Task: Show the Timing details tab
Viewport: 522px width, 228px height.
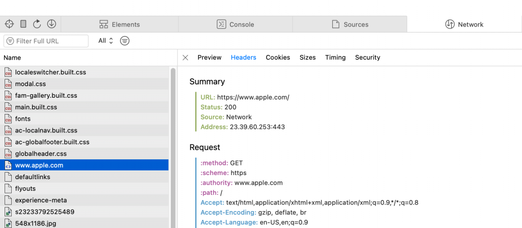Action: tap(335, 58)
